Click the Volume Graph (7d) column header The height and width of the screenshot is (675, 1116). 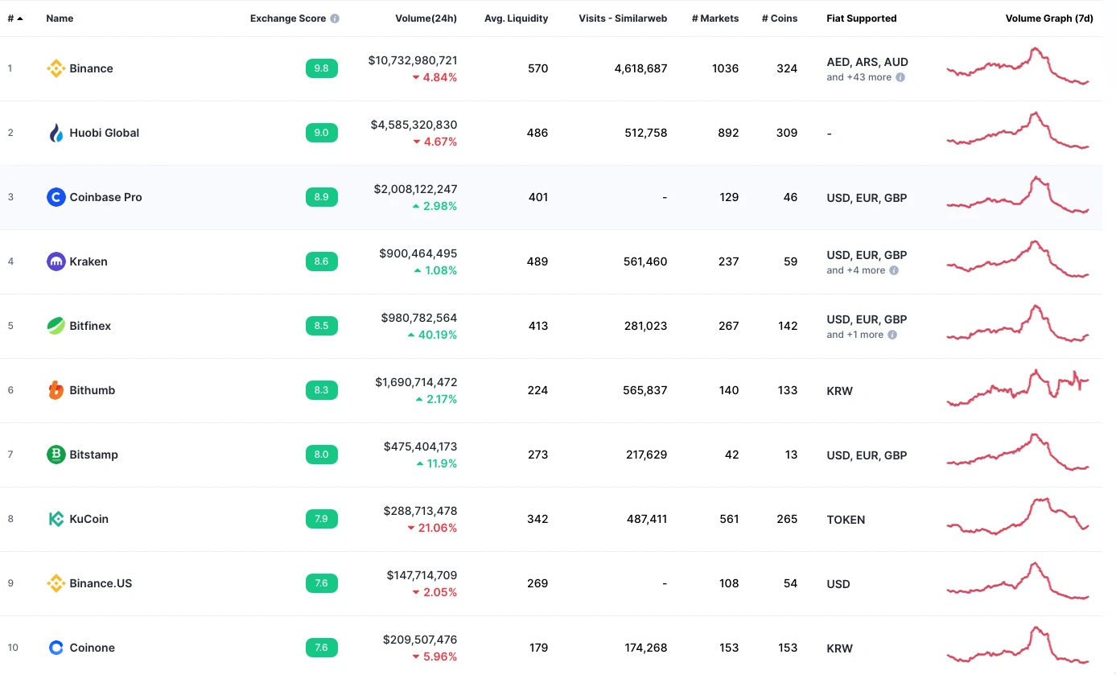[1049, 19]
